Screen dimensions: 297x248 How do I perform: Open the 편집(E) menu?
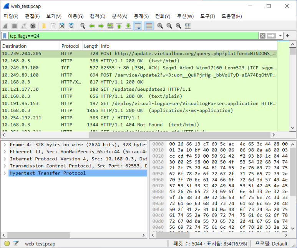point(32,16)
